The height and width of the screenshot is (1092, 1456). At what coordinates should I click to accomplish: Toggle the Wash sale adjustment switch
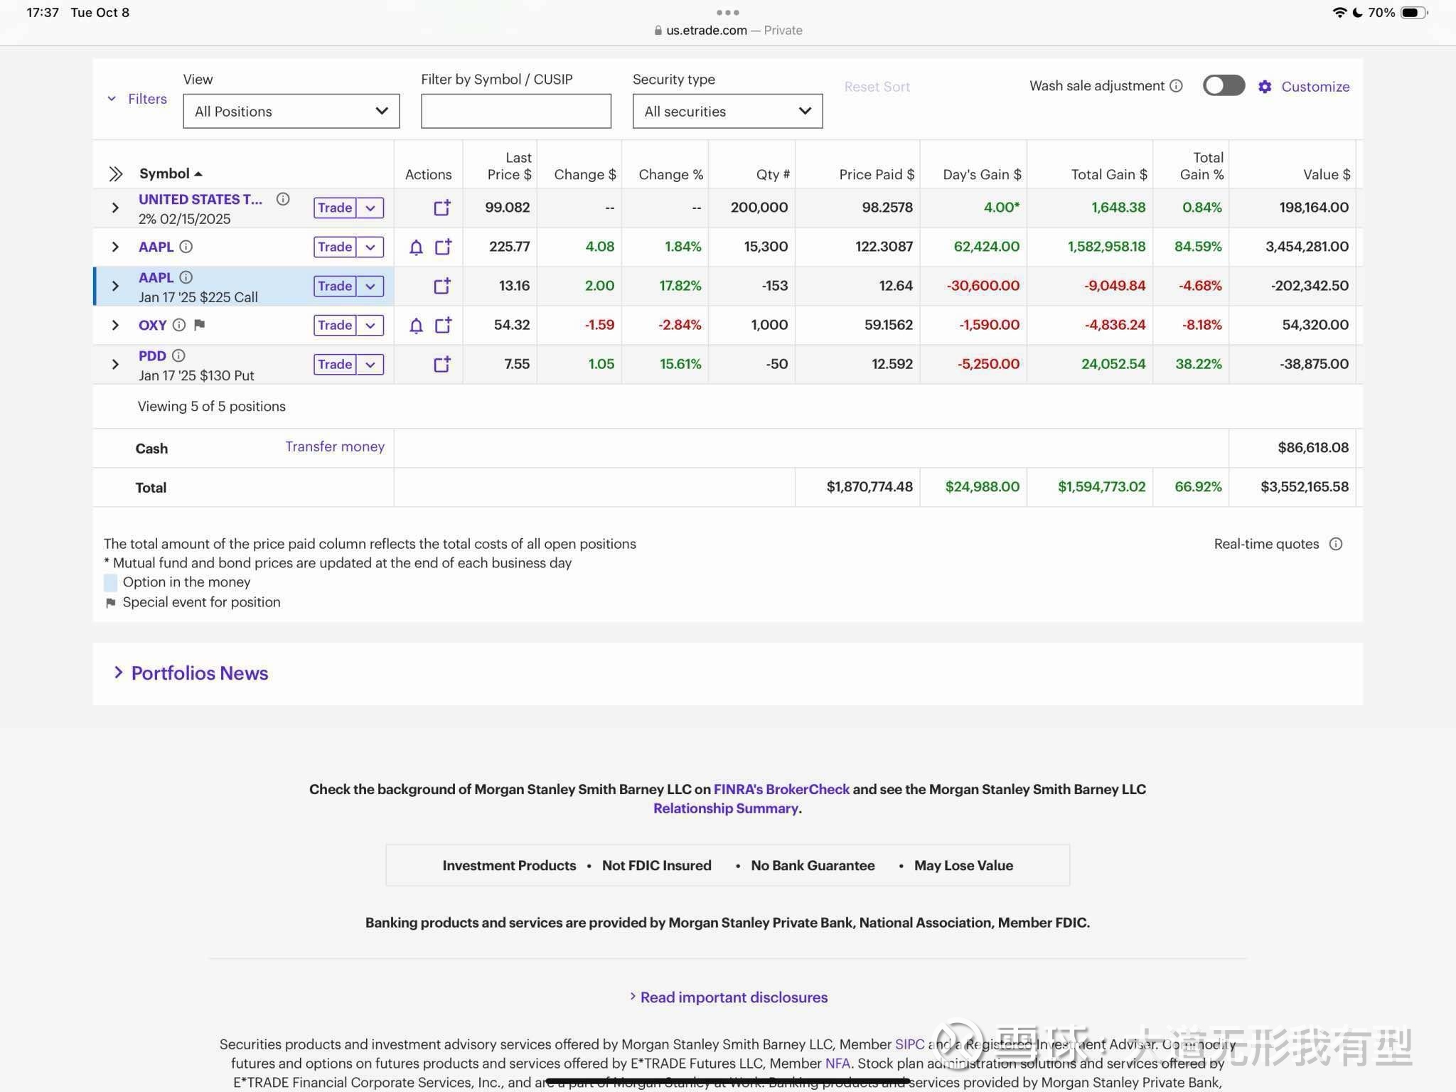pos(1224,85)
